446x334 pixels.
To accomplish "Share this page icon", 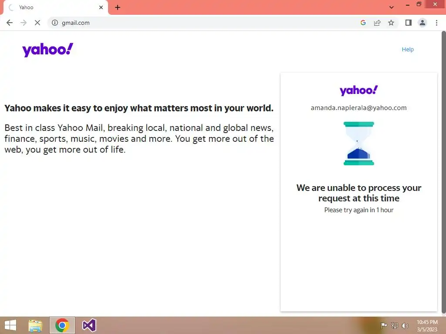I will (x=377, y=23).
